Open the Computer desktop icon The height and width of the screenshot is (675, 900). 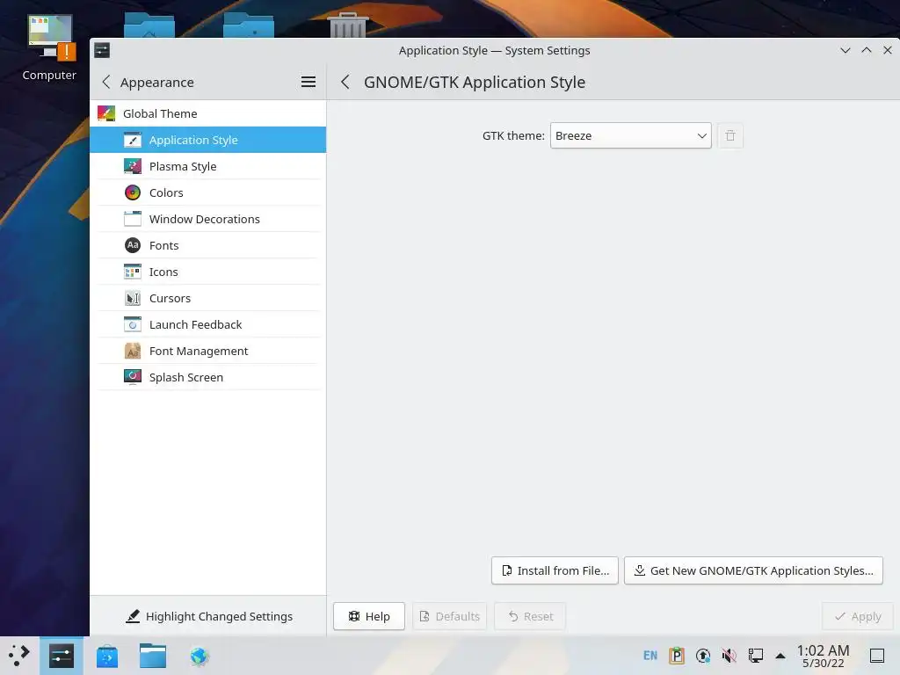pyautogui.click(x=49, y=49)
